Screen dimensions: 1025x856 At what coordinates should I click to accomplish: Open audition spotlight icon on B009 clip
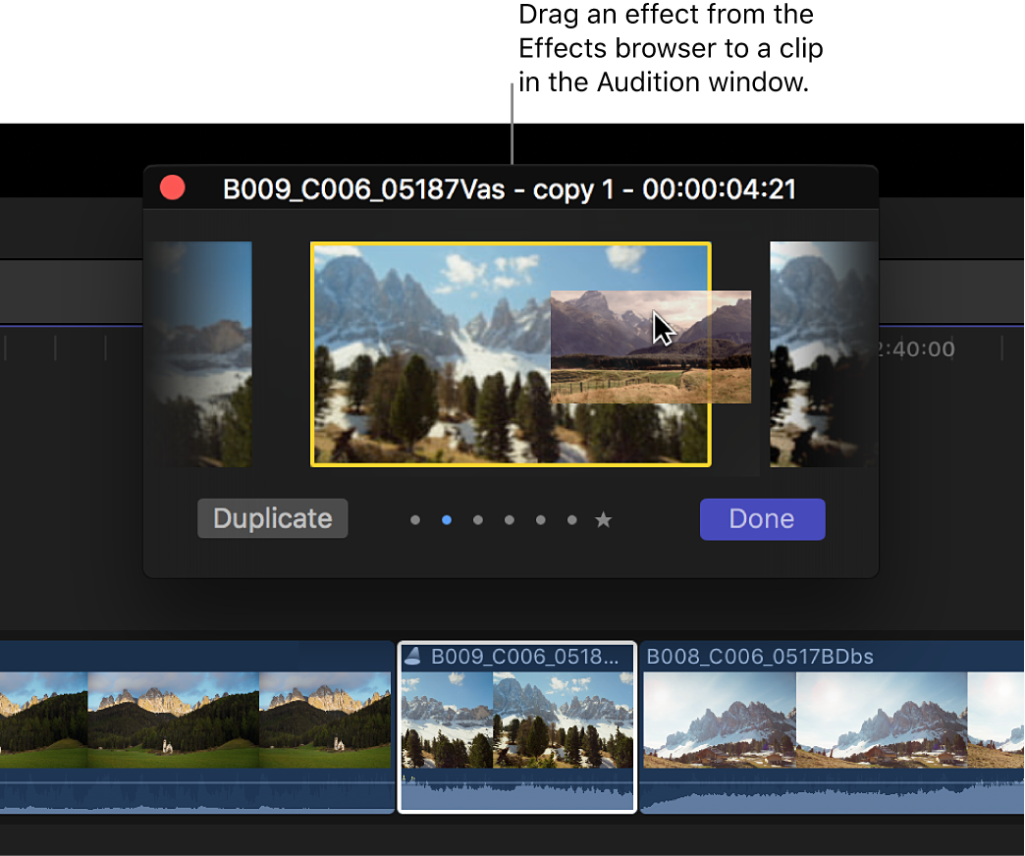(x=413, y=657)
